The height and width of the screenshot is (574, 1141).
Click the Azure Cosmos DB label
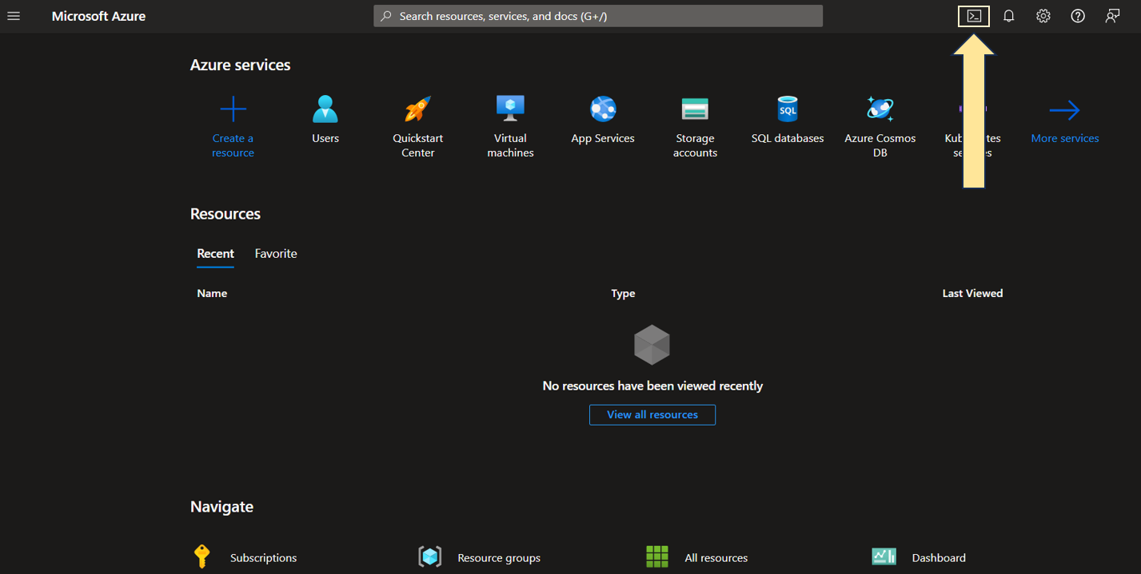[880, 145]
